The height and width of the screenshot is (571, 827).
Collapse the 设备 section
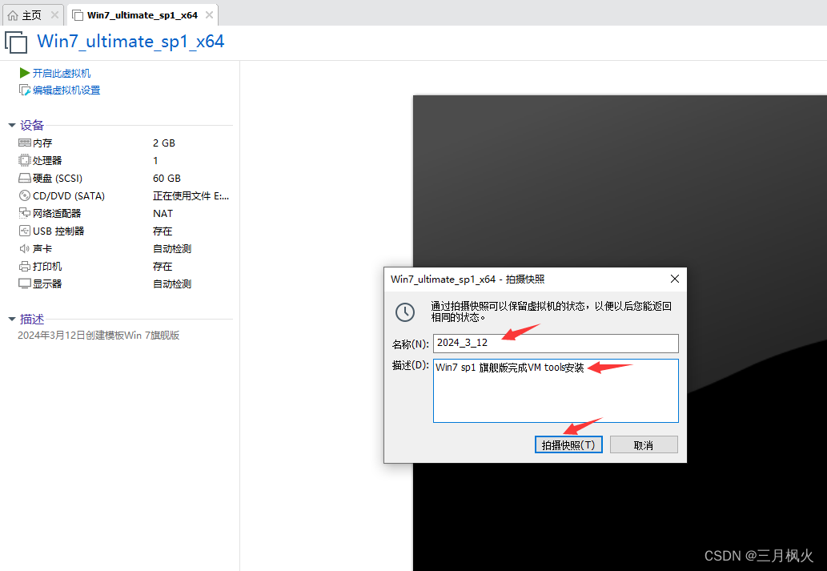click(x=11, y=125)
